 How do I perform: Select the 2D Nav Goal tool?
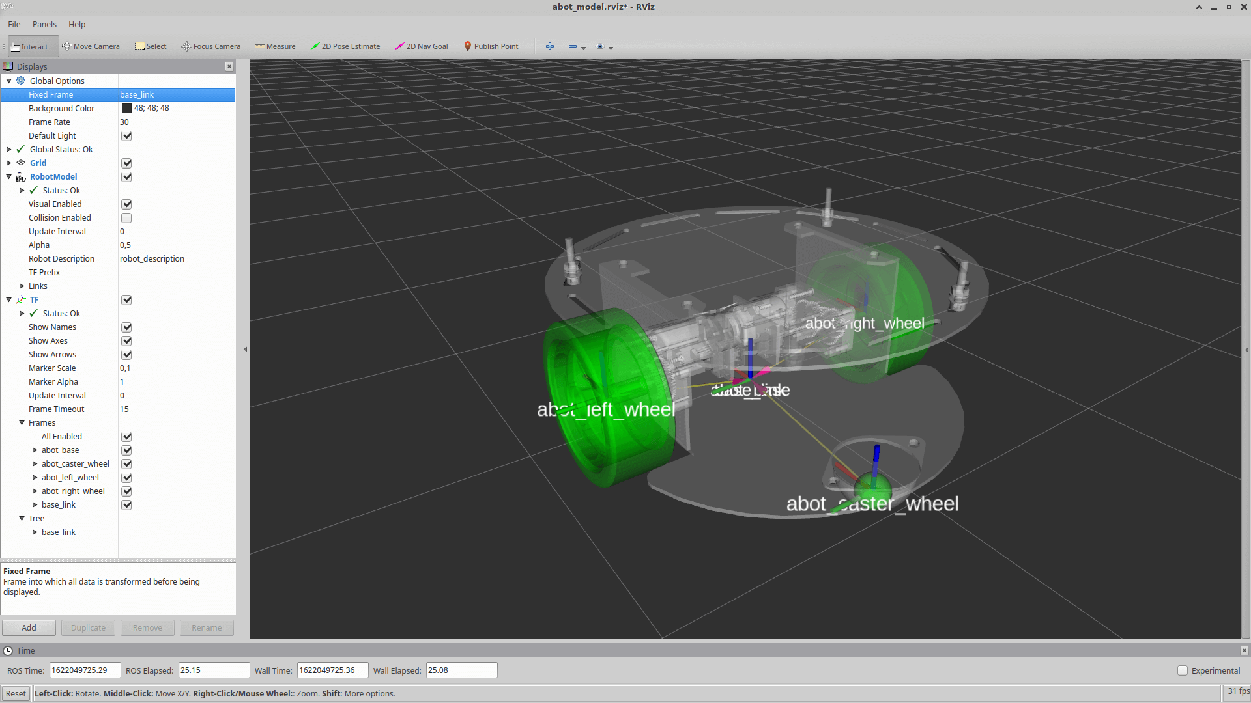click(424, 46)
